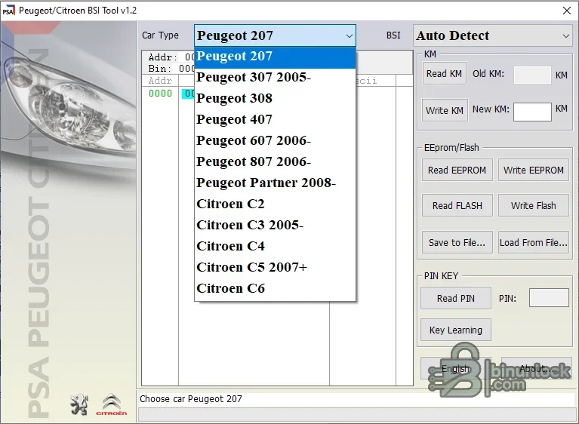This screenshot has width=579, height=424.
Task: Click Write EEPROM
Action: coord(533,170)
